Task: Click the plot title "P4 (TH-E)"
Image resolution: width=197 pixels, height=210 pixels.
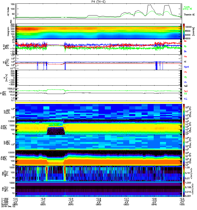Action: (x=98, y=2)
